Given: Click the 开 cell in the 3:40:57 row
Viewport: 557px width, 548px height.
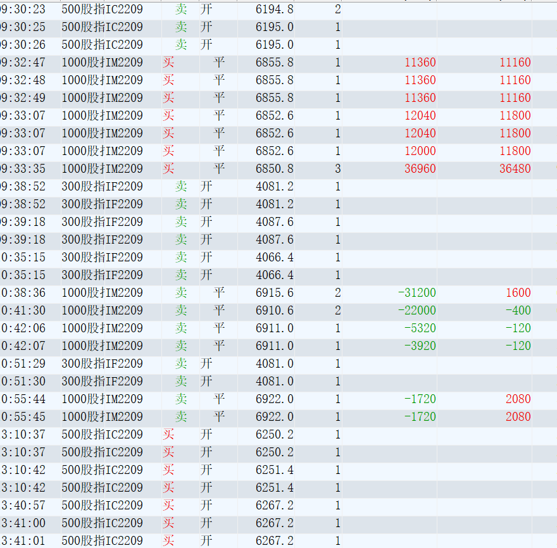Looking at the screenshot, I should tap(206, 506).
